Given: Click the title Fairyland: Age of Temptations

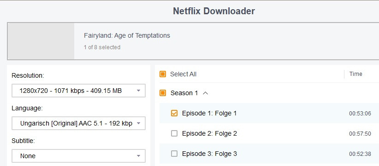Looking at the screenshot, I should [127, 35].
